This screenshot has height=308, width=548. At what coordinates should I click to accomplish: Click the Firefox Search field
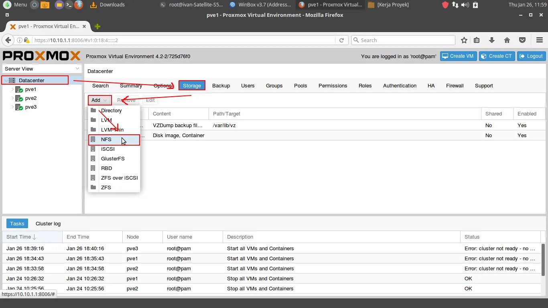click(x=403, y=40)
